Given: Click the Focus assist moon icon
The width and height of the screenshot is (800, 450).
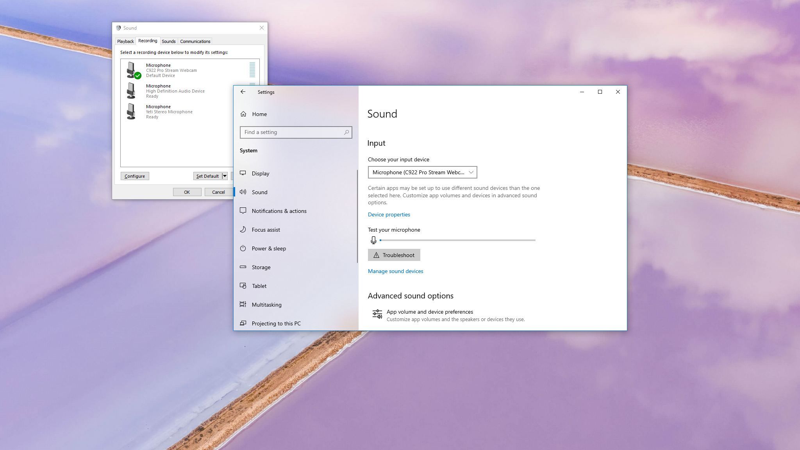Looking at the screenshot, I should click(x=243, y=229).
